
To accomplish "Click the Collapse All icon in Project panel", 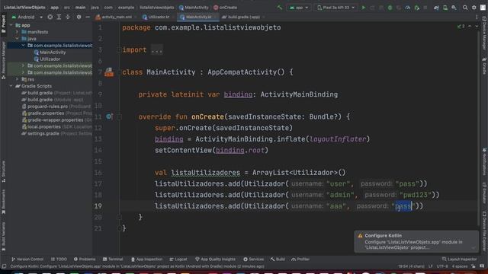I will tap(68, 17).
